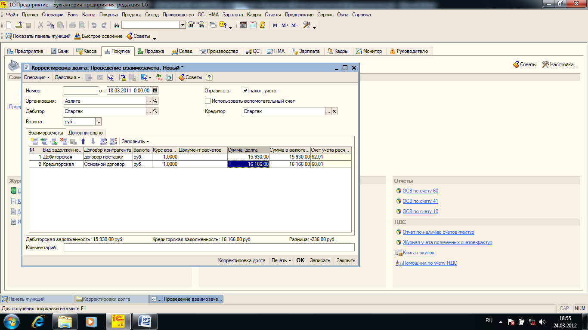Sort table rows ascending A-Z
The height and width of the screenshot is (330, 588).
point(103,141)
